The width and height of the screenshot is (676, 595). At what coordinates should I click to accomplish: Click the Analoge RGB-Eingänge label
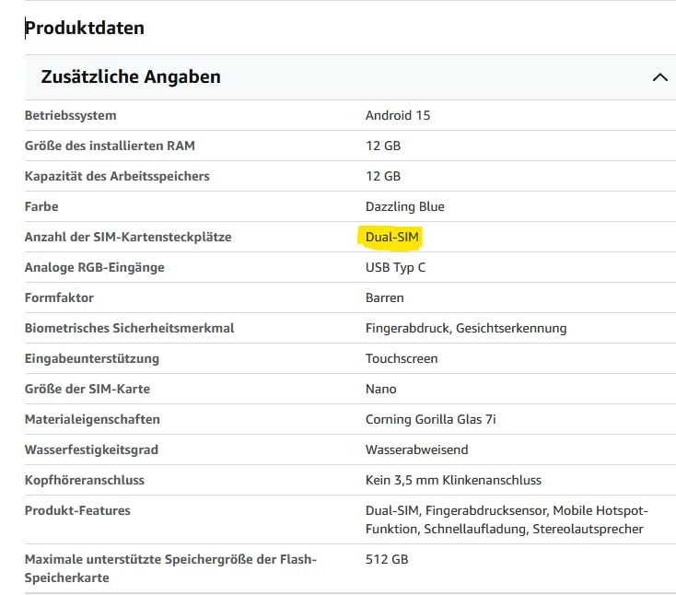pos(95,267)
